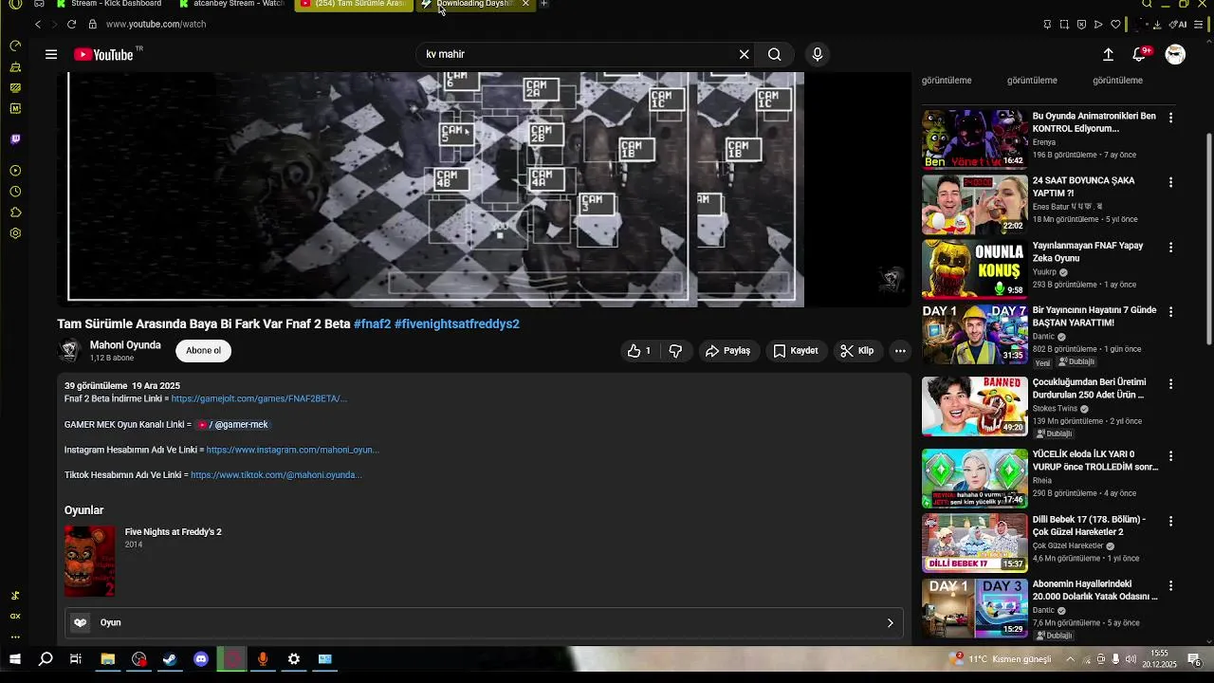The width and height of the screenshot is (1214, 683).
Task: Switch to the Stream - Kick Dashboard tab
Action: [x=109, y=4]
